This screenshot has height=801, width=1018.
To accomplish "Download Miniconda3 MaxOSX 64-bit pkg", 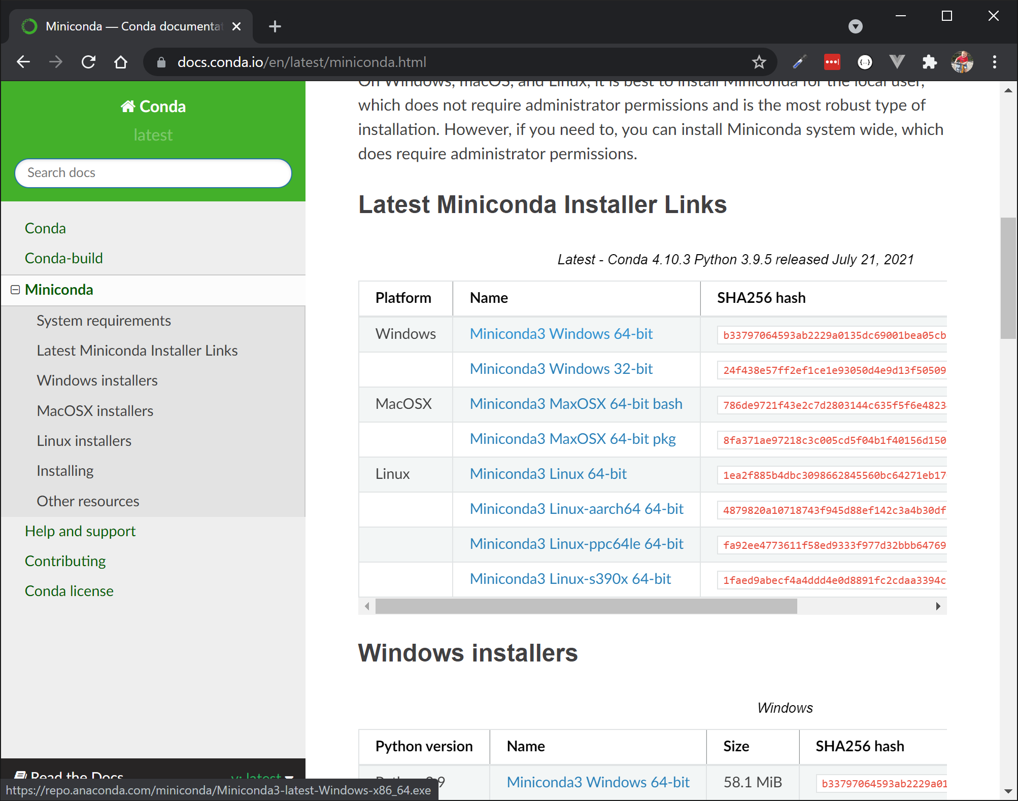I will (572, 439).
